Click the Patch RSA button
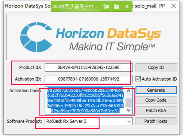This screenshot has width=184, height=136. pyautogui.click(x=156, y=111)
